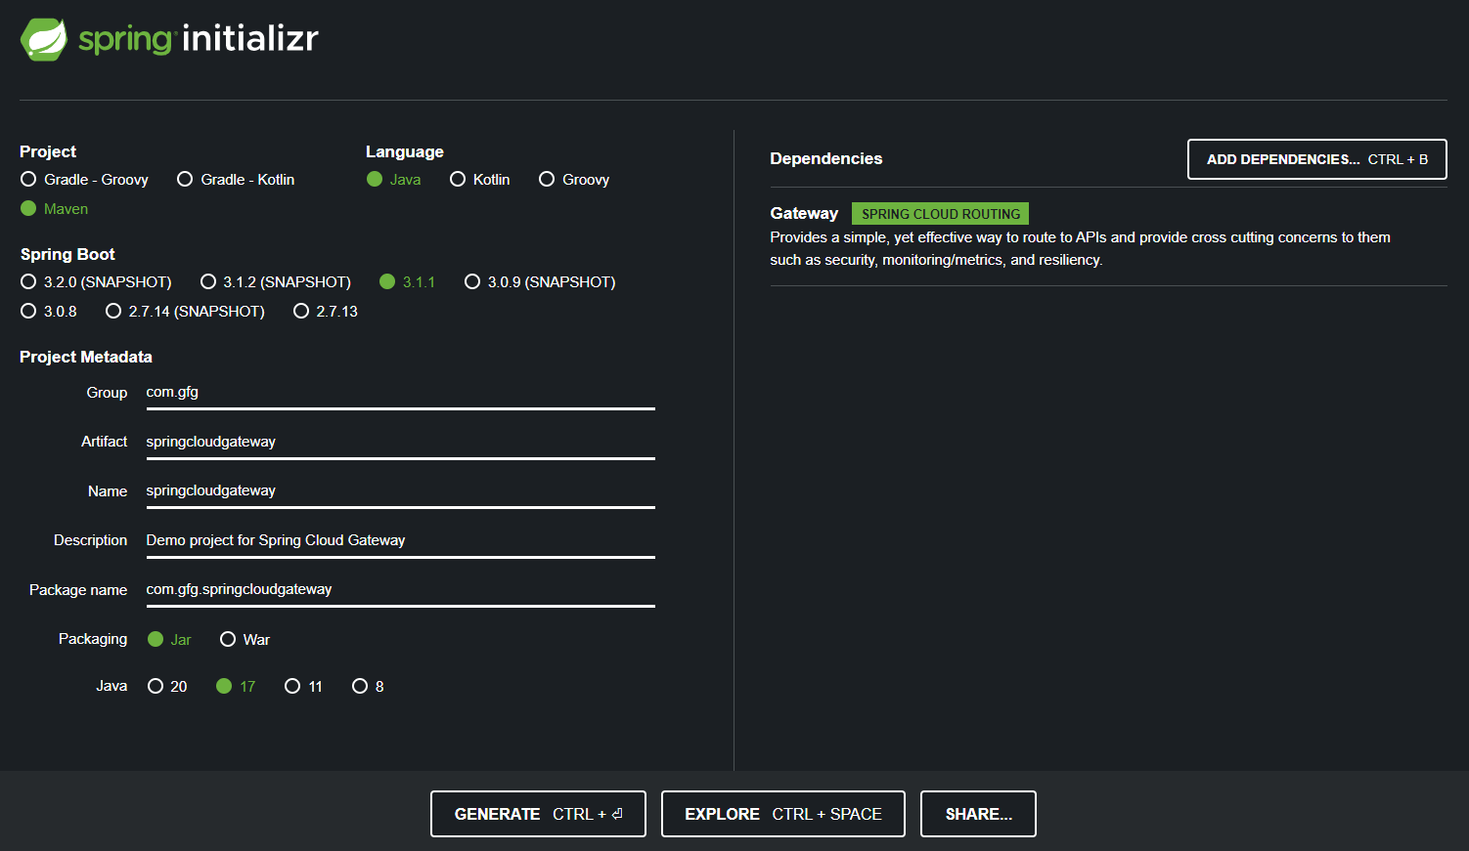Select Java as the language
This screenshot has width=1469, height=851.
[394, 180]
